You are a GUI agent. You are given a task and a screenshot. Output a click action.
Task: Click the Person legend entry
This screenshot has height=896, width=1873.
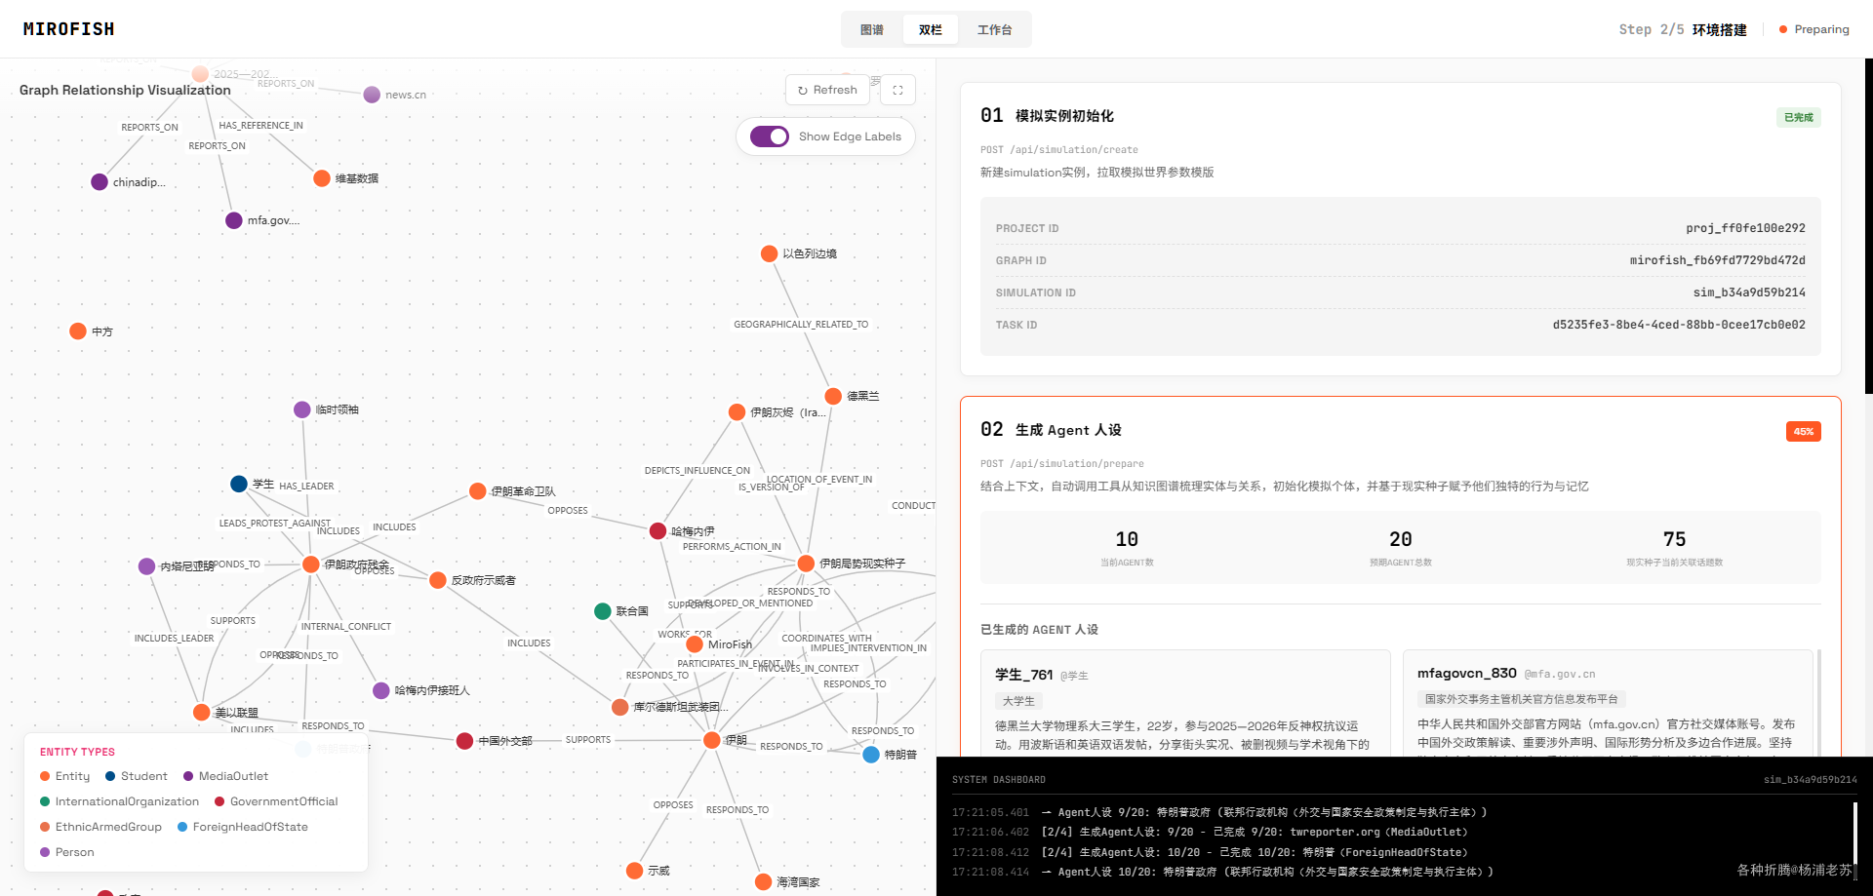point(67,852)
